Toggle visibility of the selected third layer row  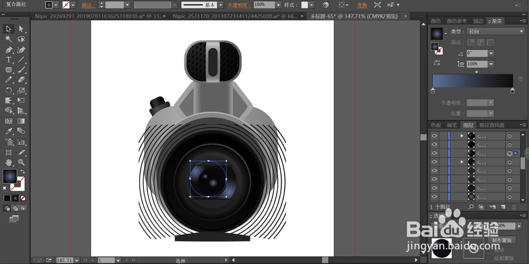(x=434, y=153)
